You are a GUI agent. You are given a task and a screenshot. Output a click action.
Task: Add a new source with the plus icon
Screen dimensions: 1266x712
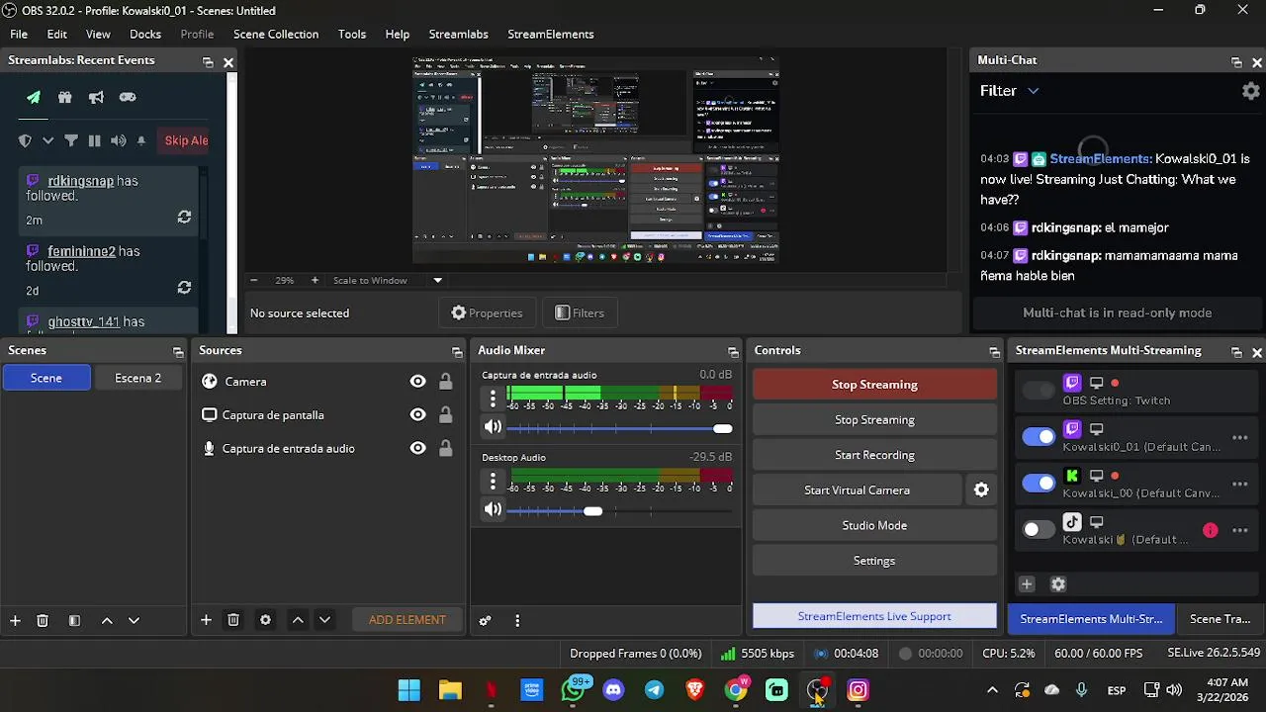206,620
